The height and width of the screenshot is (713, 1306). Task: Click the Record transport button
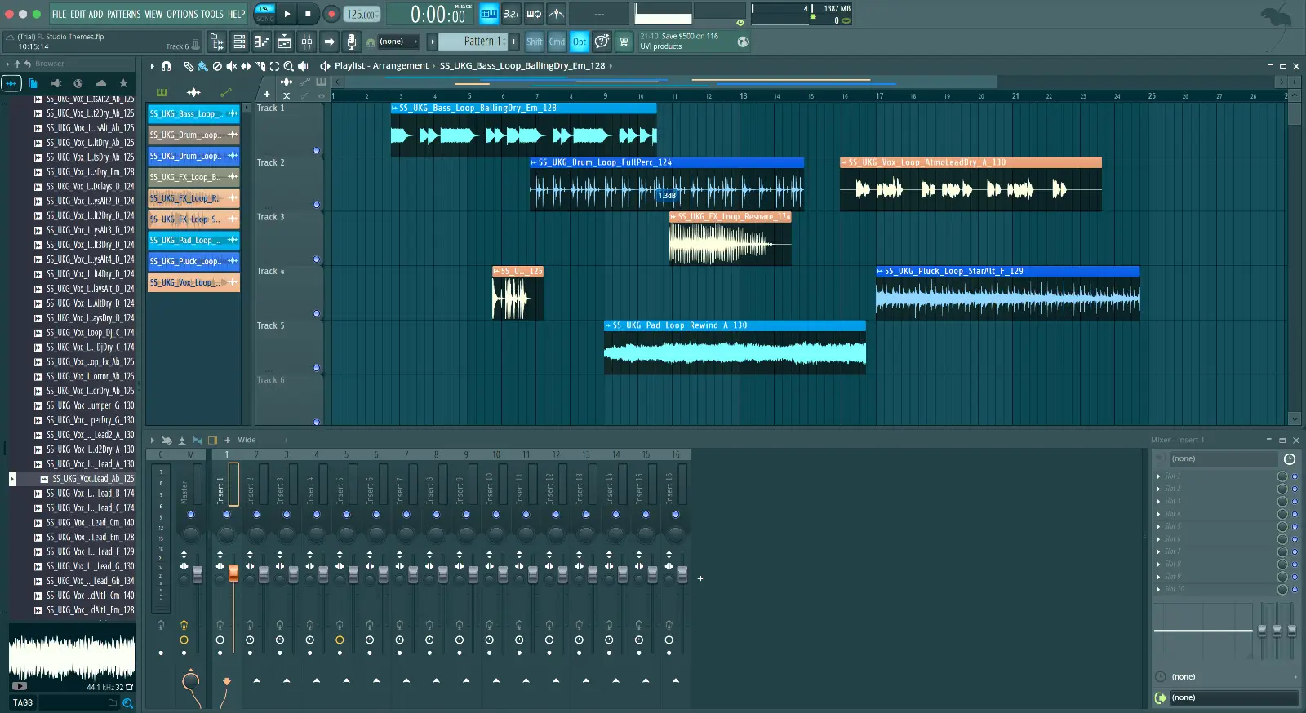coord(331,14)
